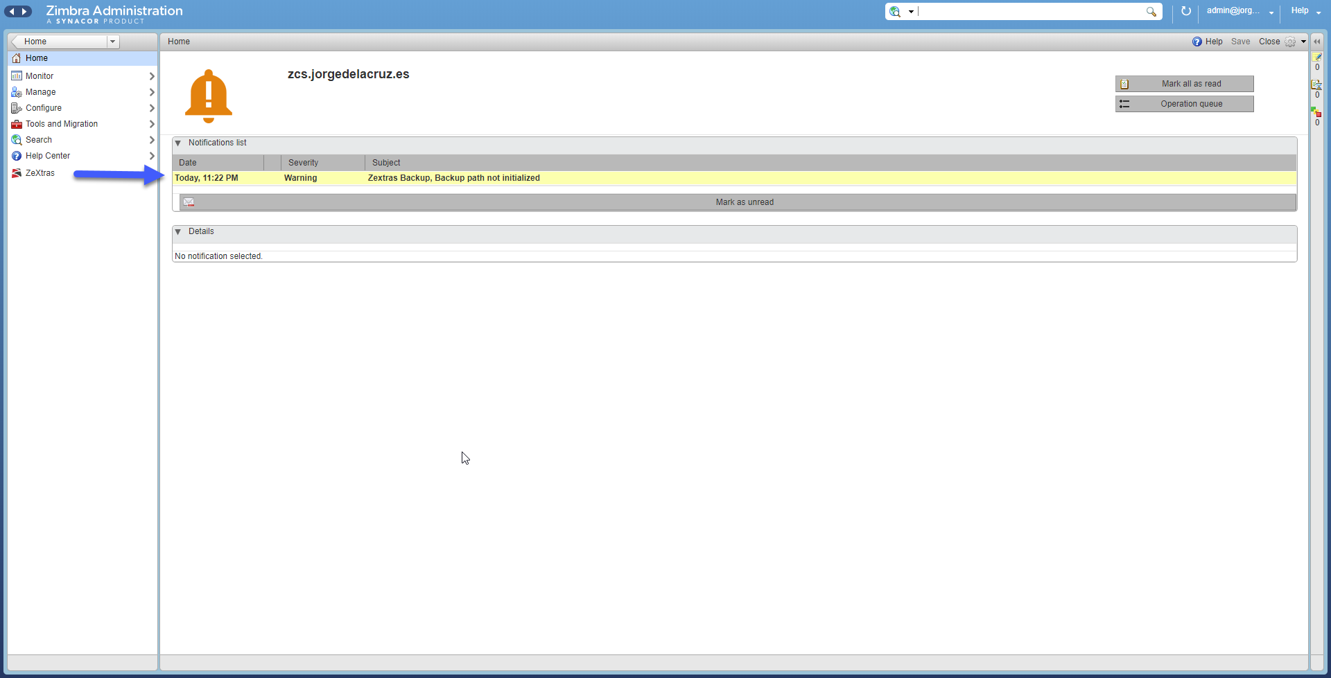Sort notifications by Date column
1331x678 pixels.
[x=218, y=163]
